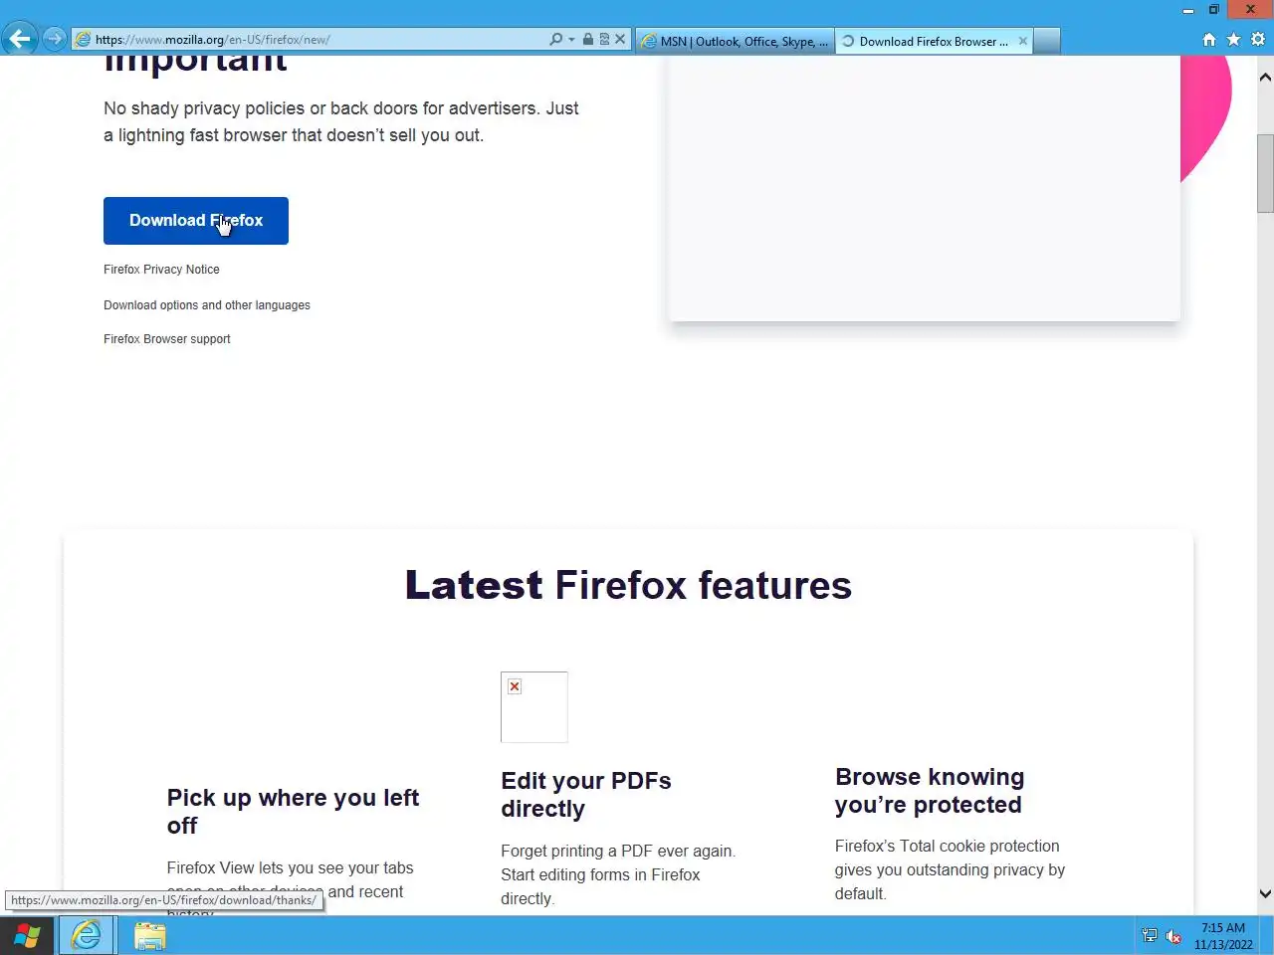Screen dimensions: 1274x955
Task: Restore down the Internet Explorer window
Action: click(x=1213, y=10)
